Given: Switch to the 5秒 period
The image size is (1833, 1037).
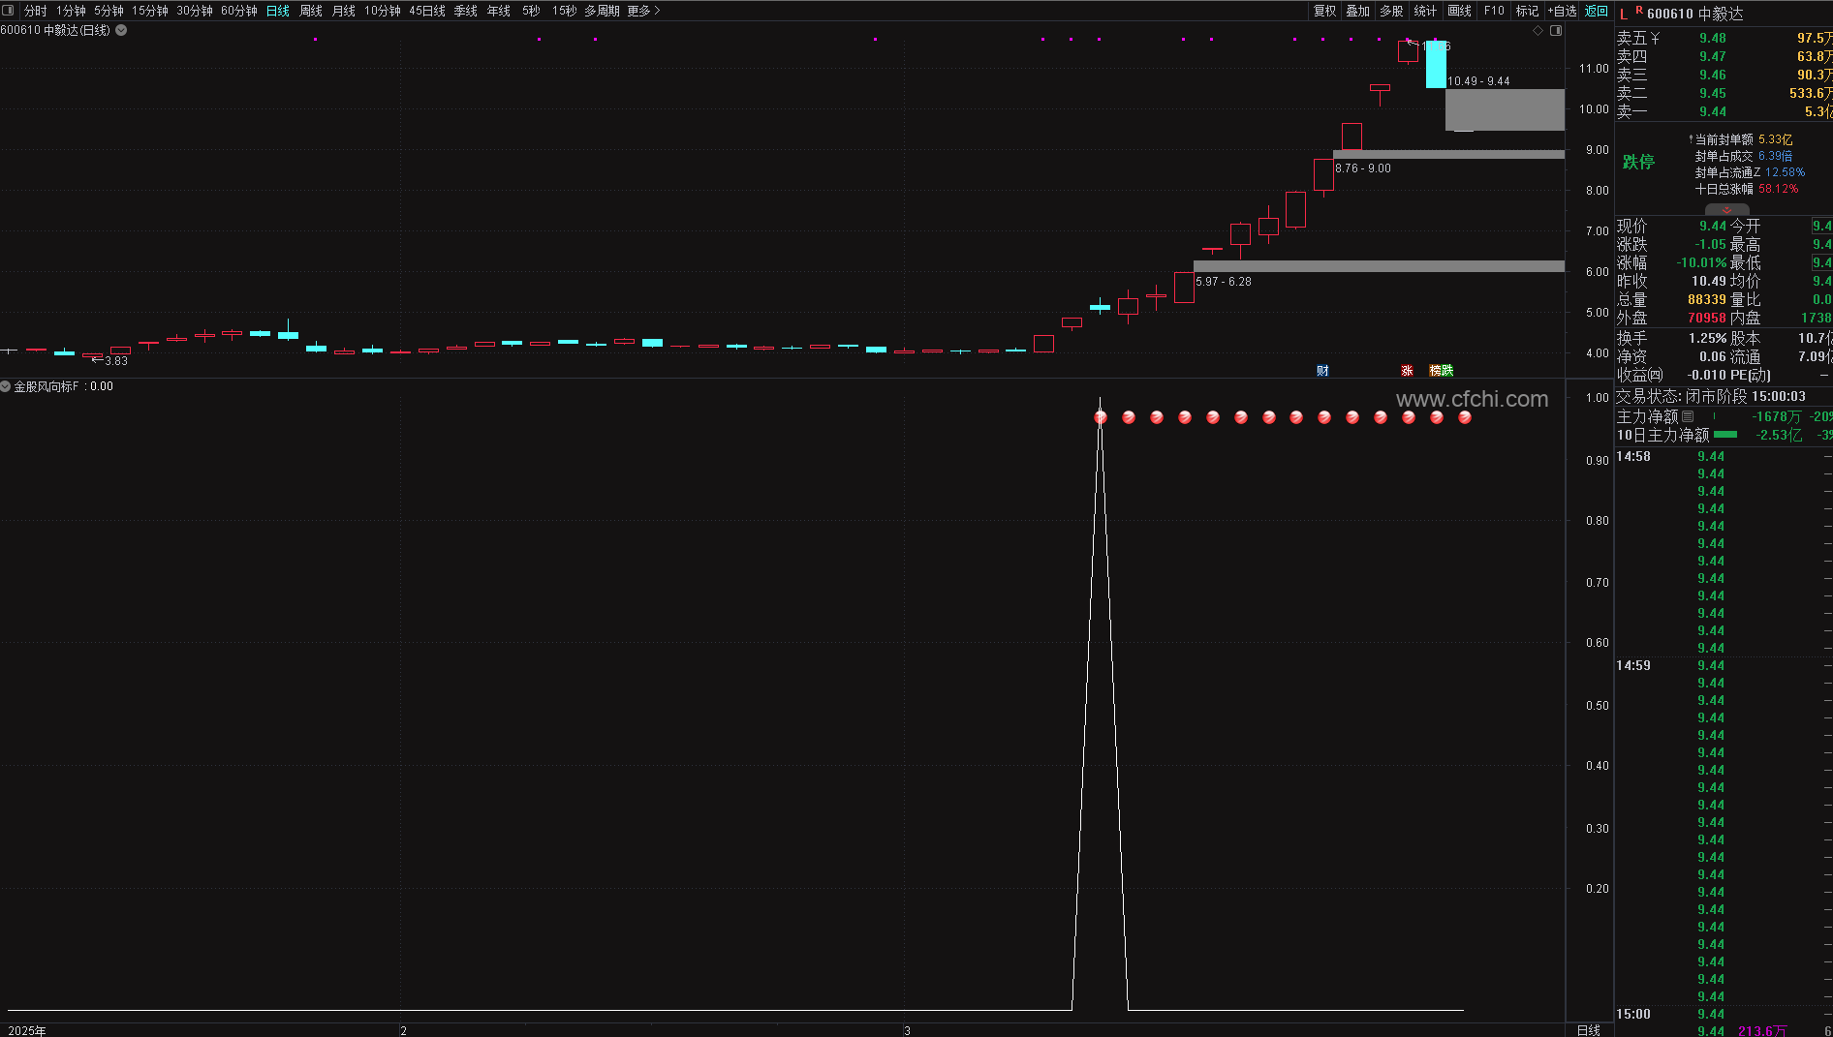Looking at the screenshot, I should click(531, 11).
